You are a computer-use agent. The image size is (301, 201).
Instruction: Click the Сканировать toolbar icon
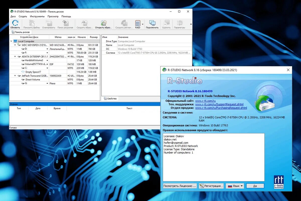coord(49,23)
